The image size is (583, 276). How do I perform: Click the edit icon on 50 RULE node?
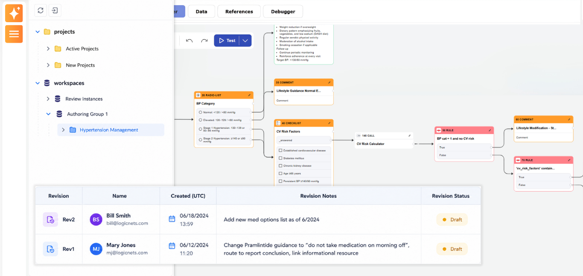[490, 130]
